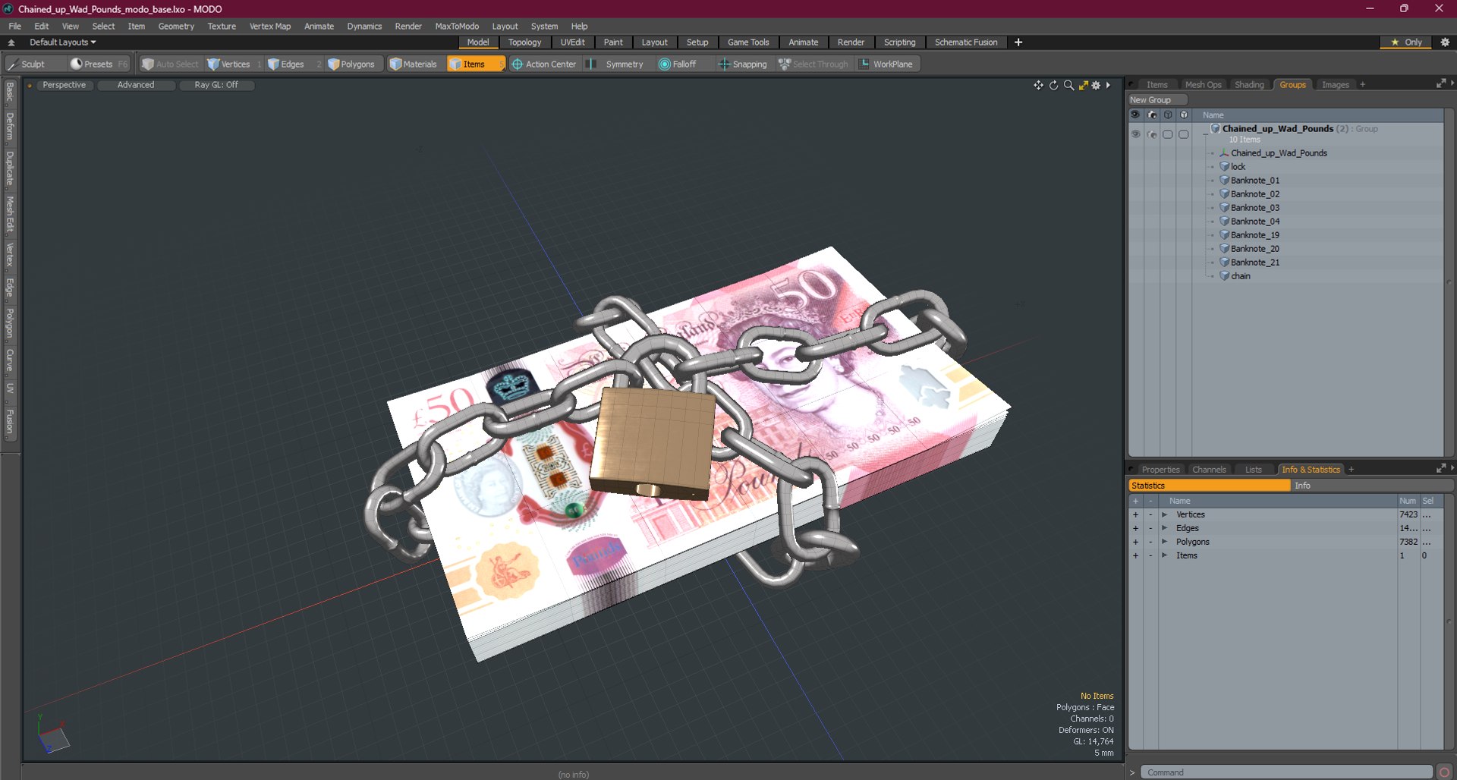The image size is (1457, 780).
Task: Expand the Edges statistics row
Action: tap(1164, 528)
